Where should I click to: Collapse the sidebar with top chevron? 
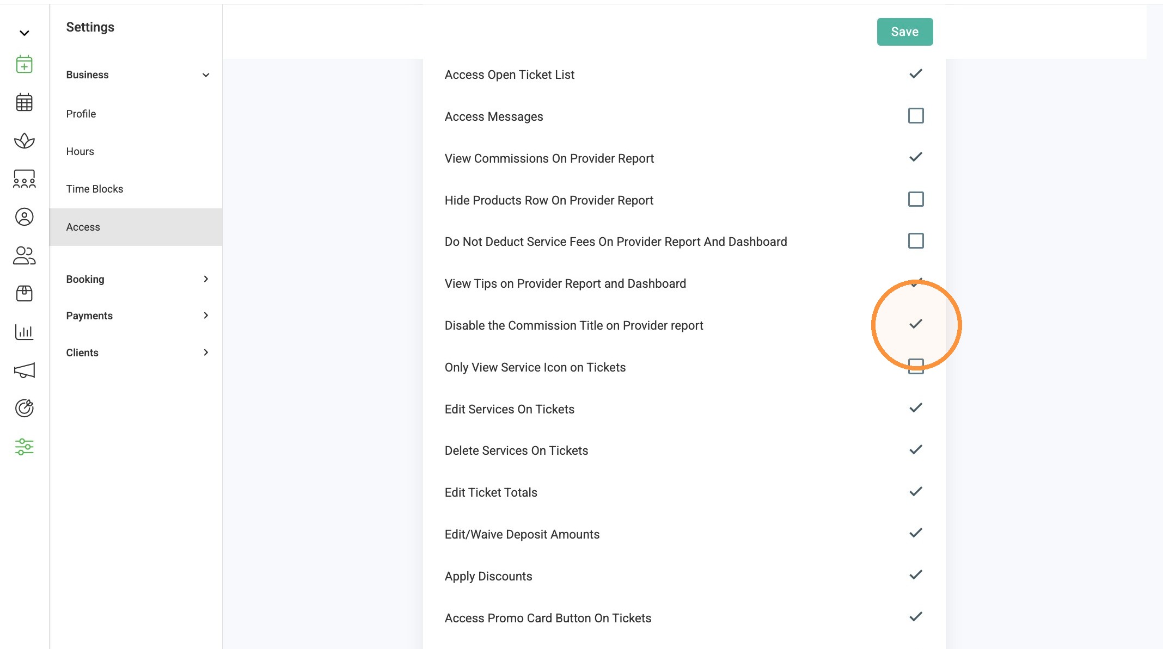click(24, 33)
